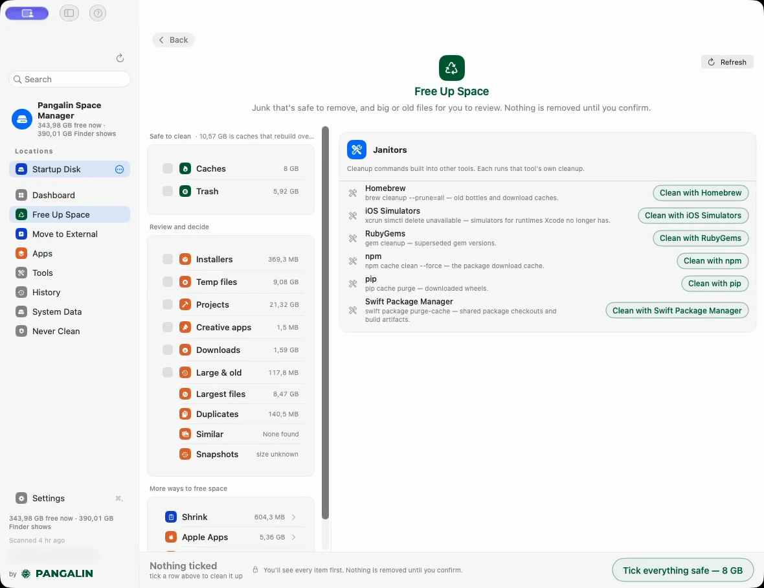Click the rescan arrow icon above Search
764x588 pixels.
click(120, 58)
